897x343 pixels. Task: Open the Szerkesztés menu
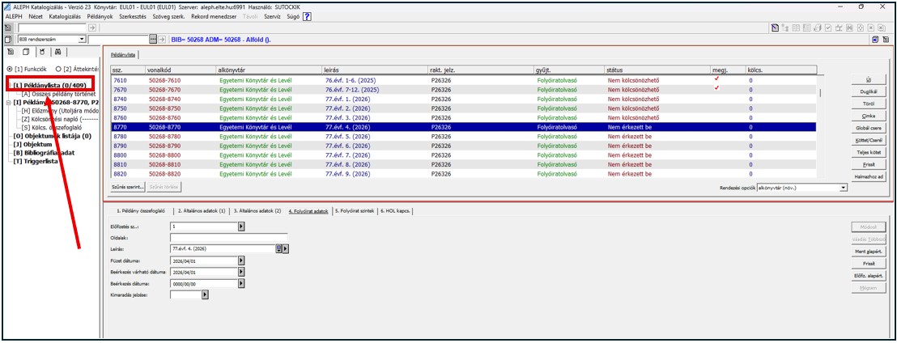click(x=133, y=16)
